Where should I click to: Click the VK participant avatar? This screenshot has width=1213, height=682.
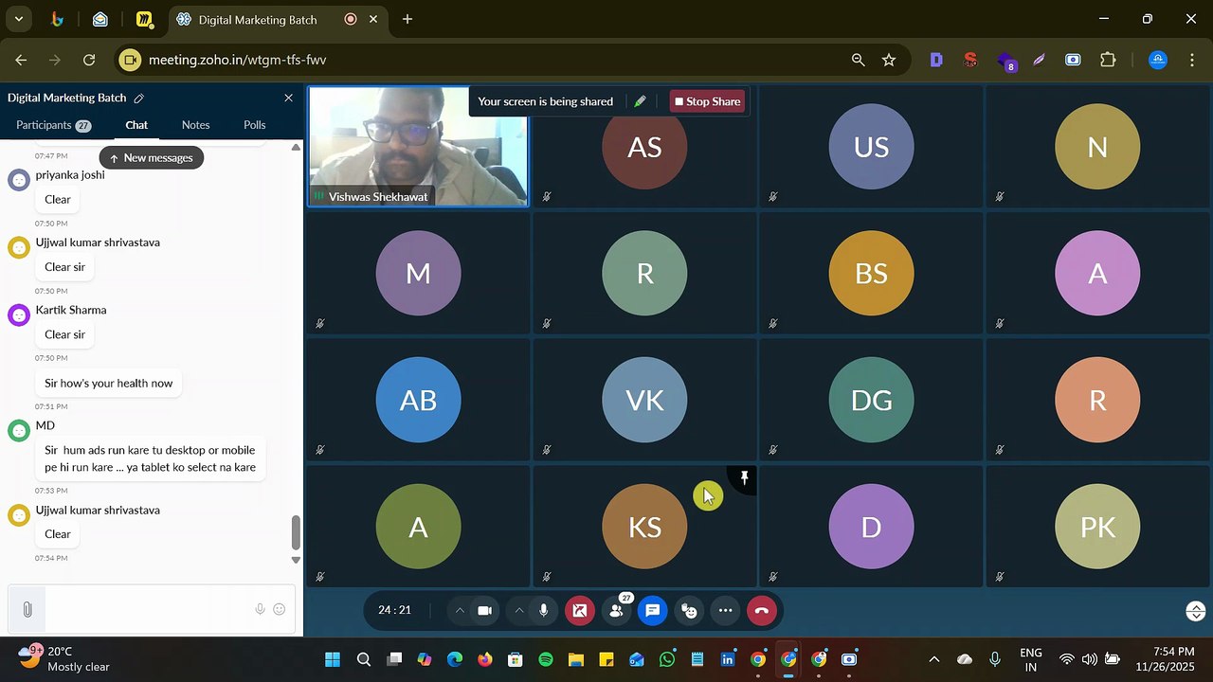click(644, 400)
